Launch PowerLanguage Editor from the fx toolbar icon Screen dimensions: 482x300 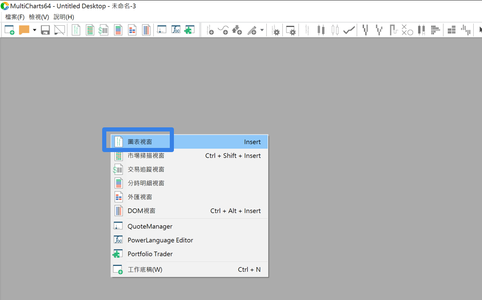[x=176, y=30]
